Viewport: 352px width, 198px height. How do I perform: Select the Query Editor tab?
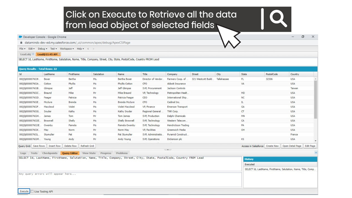70,153
